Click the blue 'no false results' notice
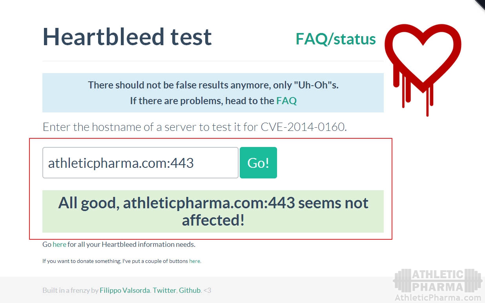Screen dimensions: 485x303 (x=213, y=93)
